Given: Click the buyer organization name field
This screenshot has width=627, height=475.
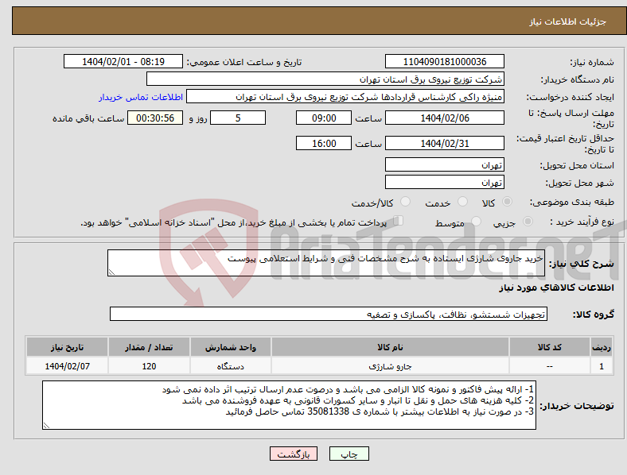Looking at the screenshot, I should tap(325, 79).
